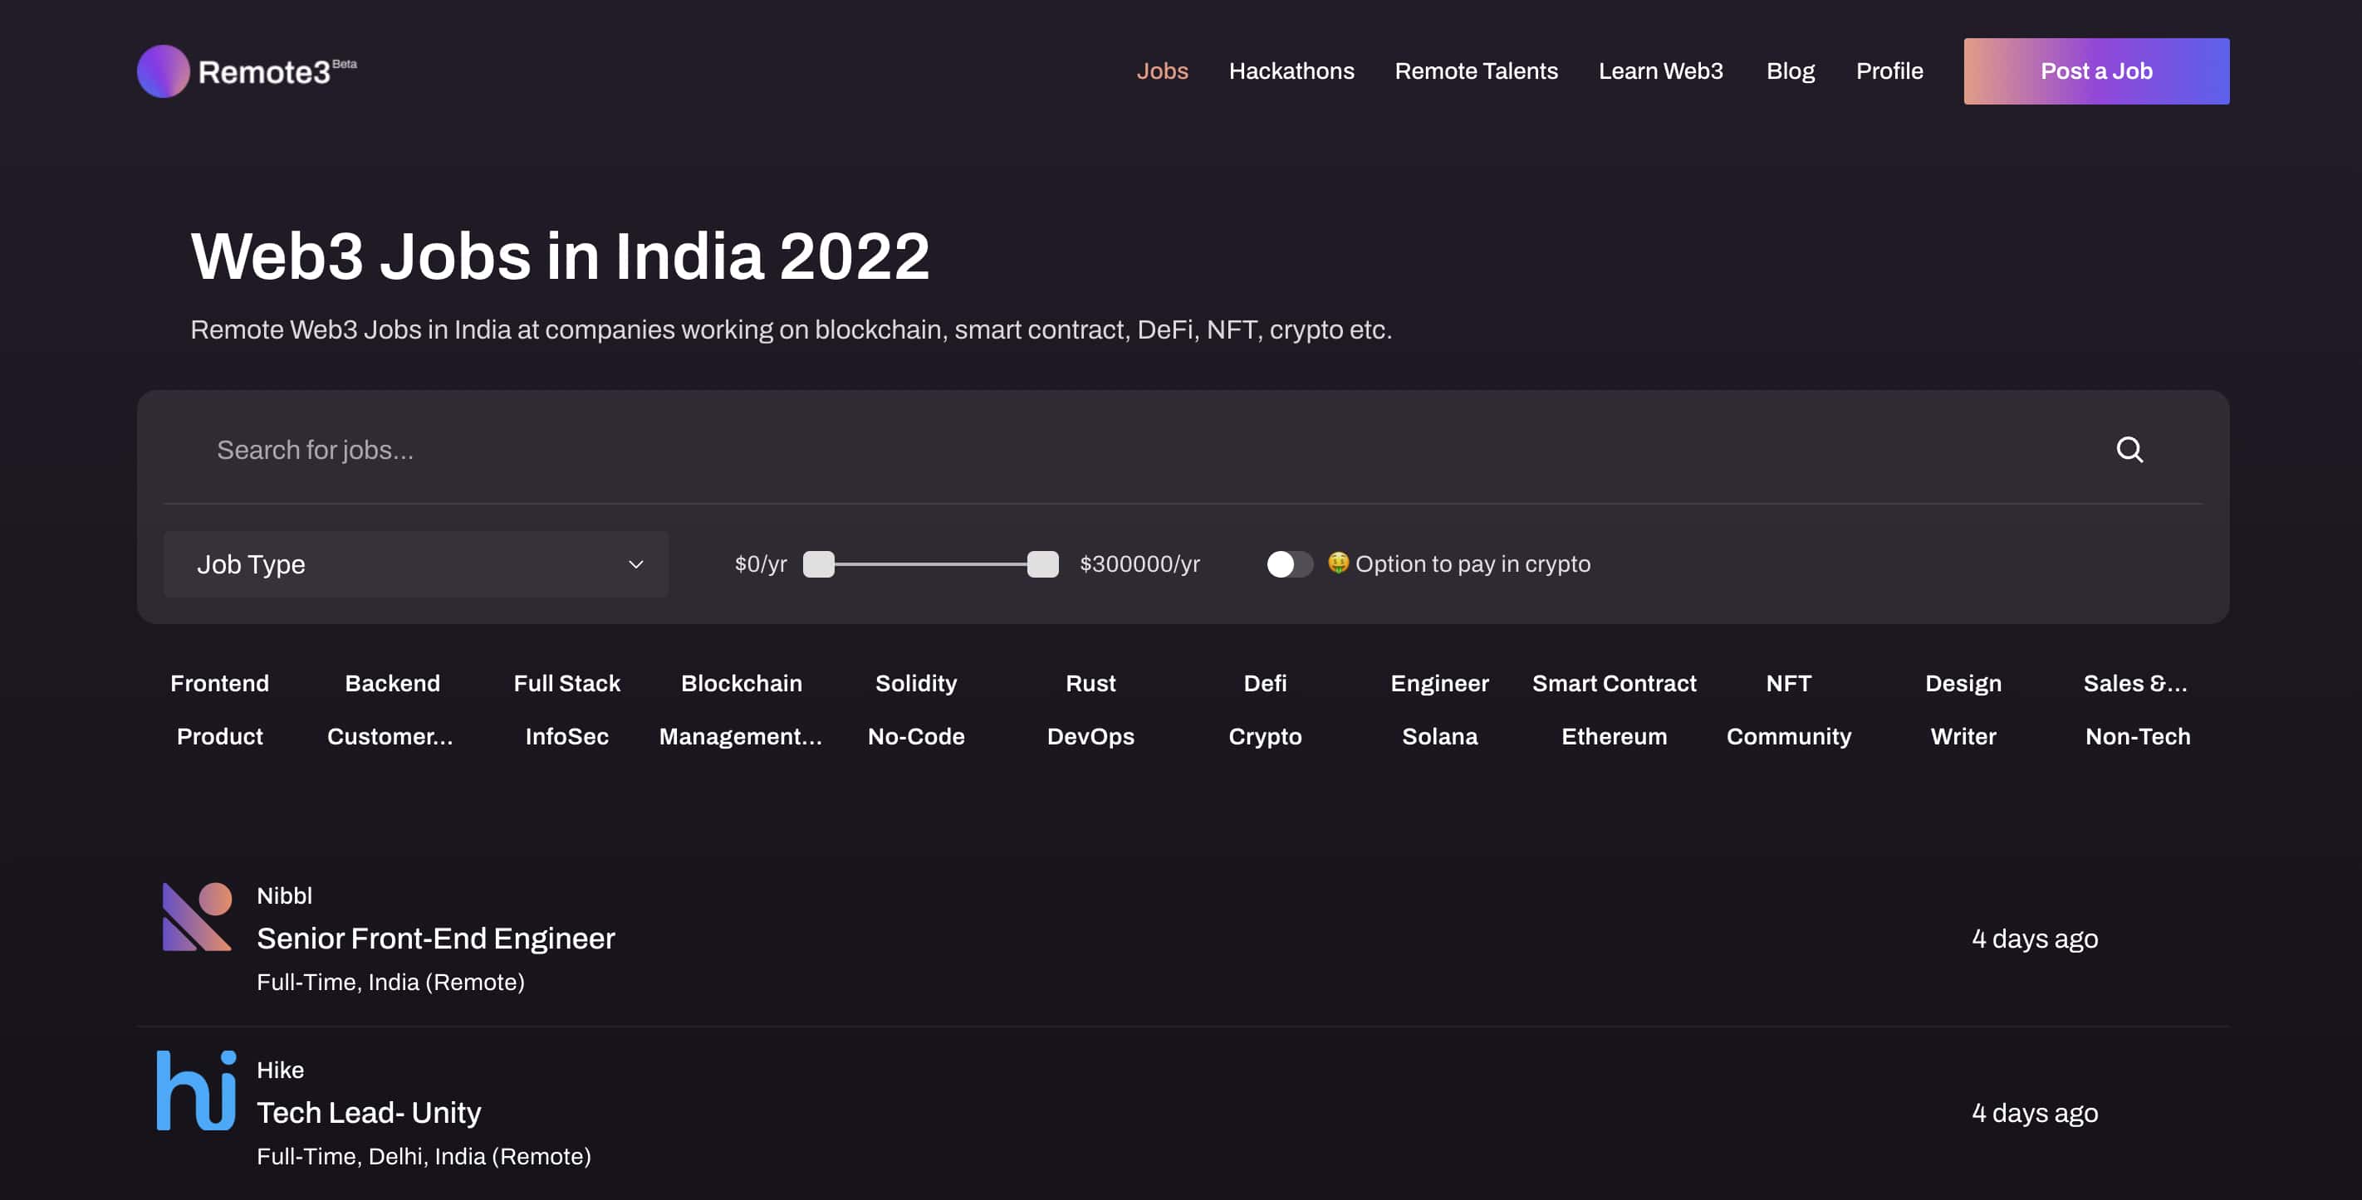Click the $300000/yr salary label
The width and height of the screenshot is (2362, 1200).
click(1139, 564)
